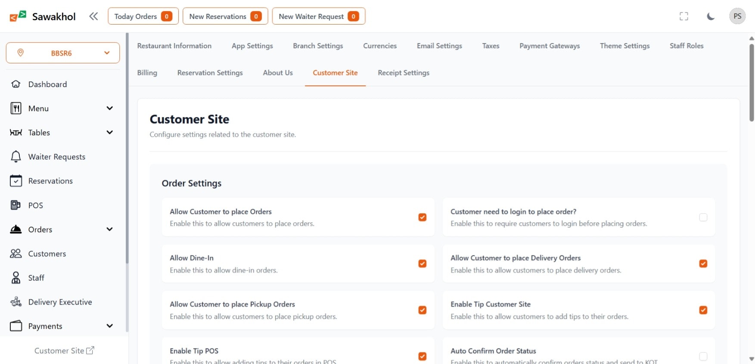The height and width of the screenshot is (364, 755).
Task: Check Customer need to login checkbox
Action: 703,217
